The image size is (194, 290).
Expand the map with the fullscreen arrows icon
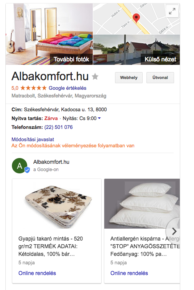(172, 12)
